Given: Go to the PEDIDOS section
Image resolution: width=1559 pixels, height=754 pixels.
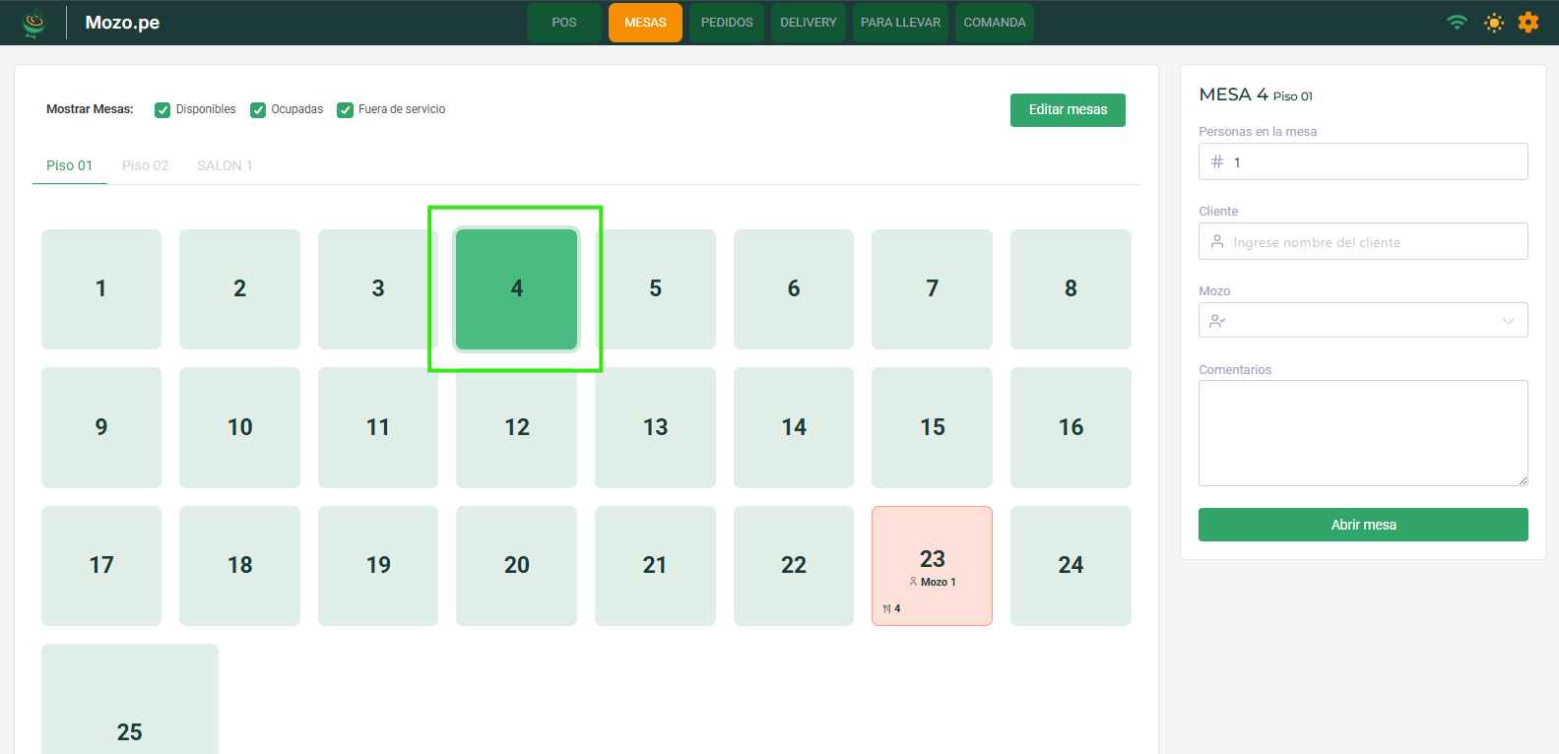Looking at the screenshot, I should click(x=727, y=23).
